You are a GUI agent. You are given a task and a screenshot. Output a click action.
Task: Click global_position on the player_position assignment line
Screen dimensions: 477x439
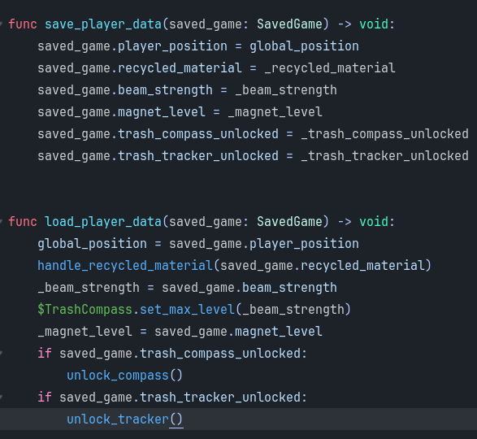(304, 46)
